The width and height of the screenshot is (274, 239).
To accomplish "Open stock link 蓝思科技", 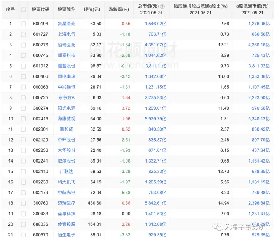I will [x=66, y=214].
